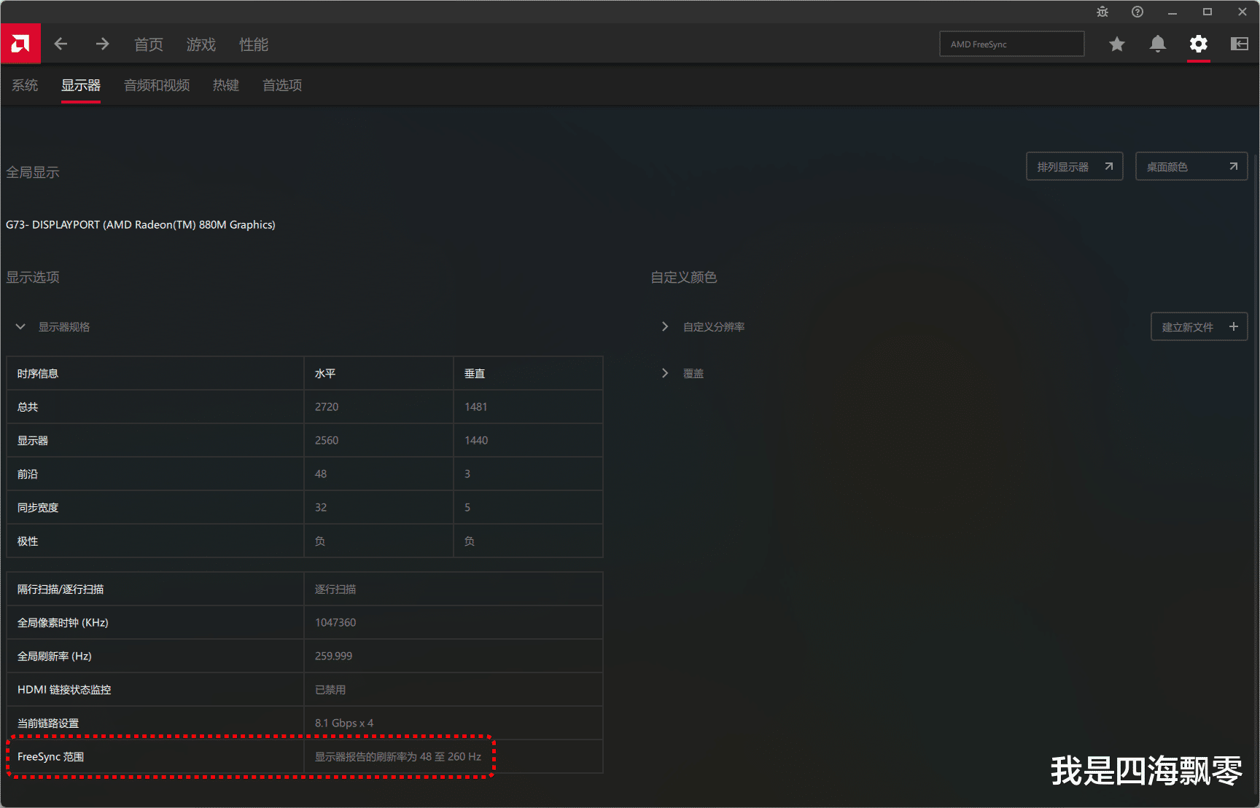Click the FreeSync 范围 row label
1260x808 pixels.
click(x=50, y=757)
